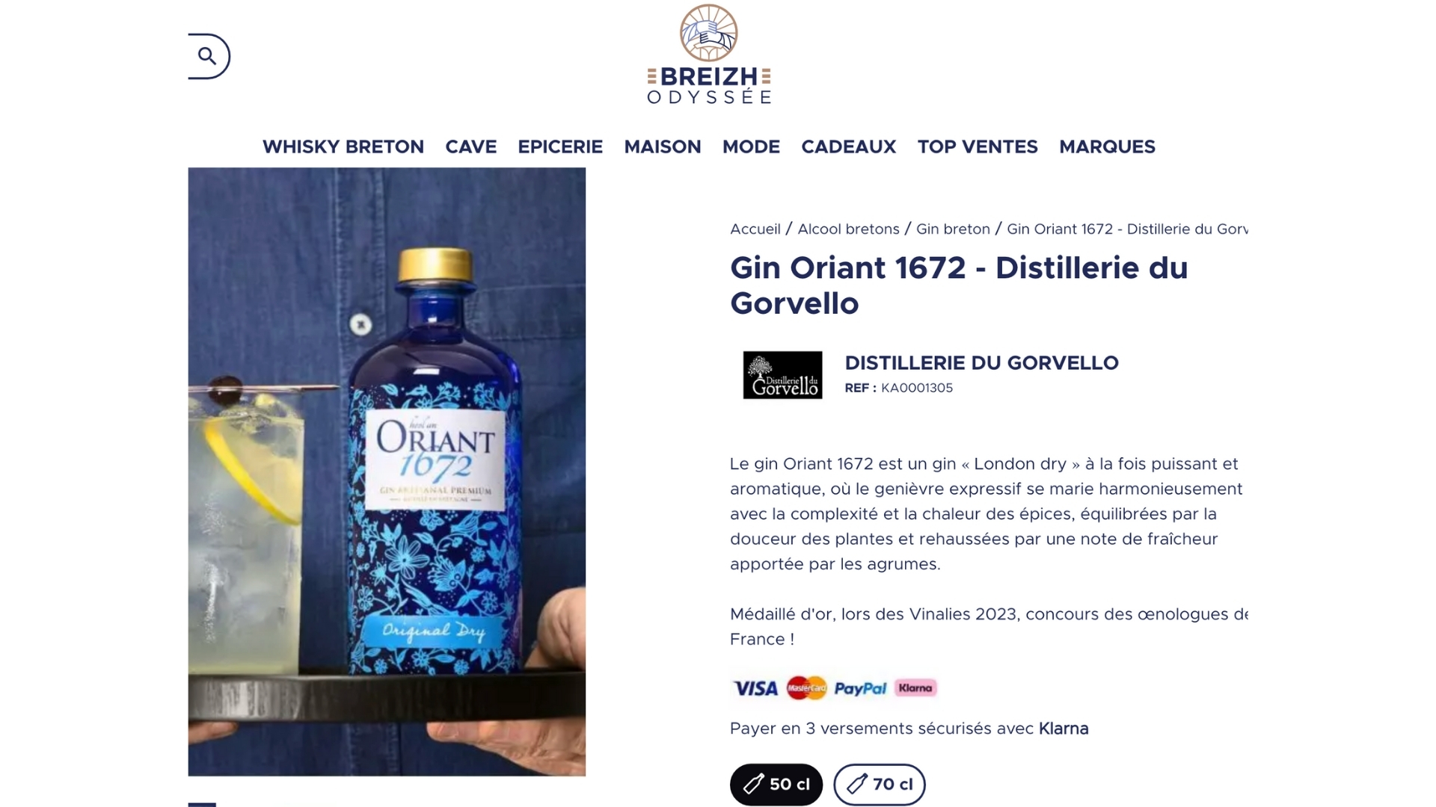Open the search magnifier icon
Screen dimensions: 1436x807
pos(207,56)
